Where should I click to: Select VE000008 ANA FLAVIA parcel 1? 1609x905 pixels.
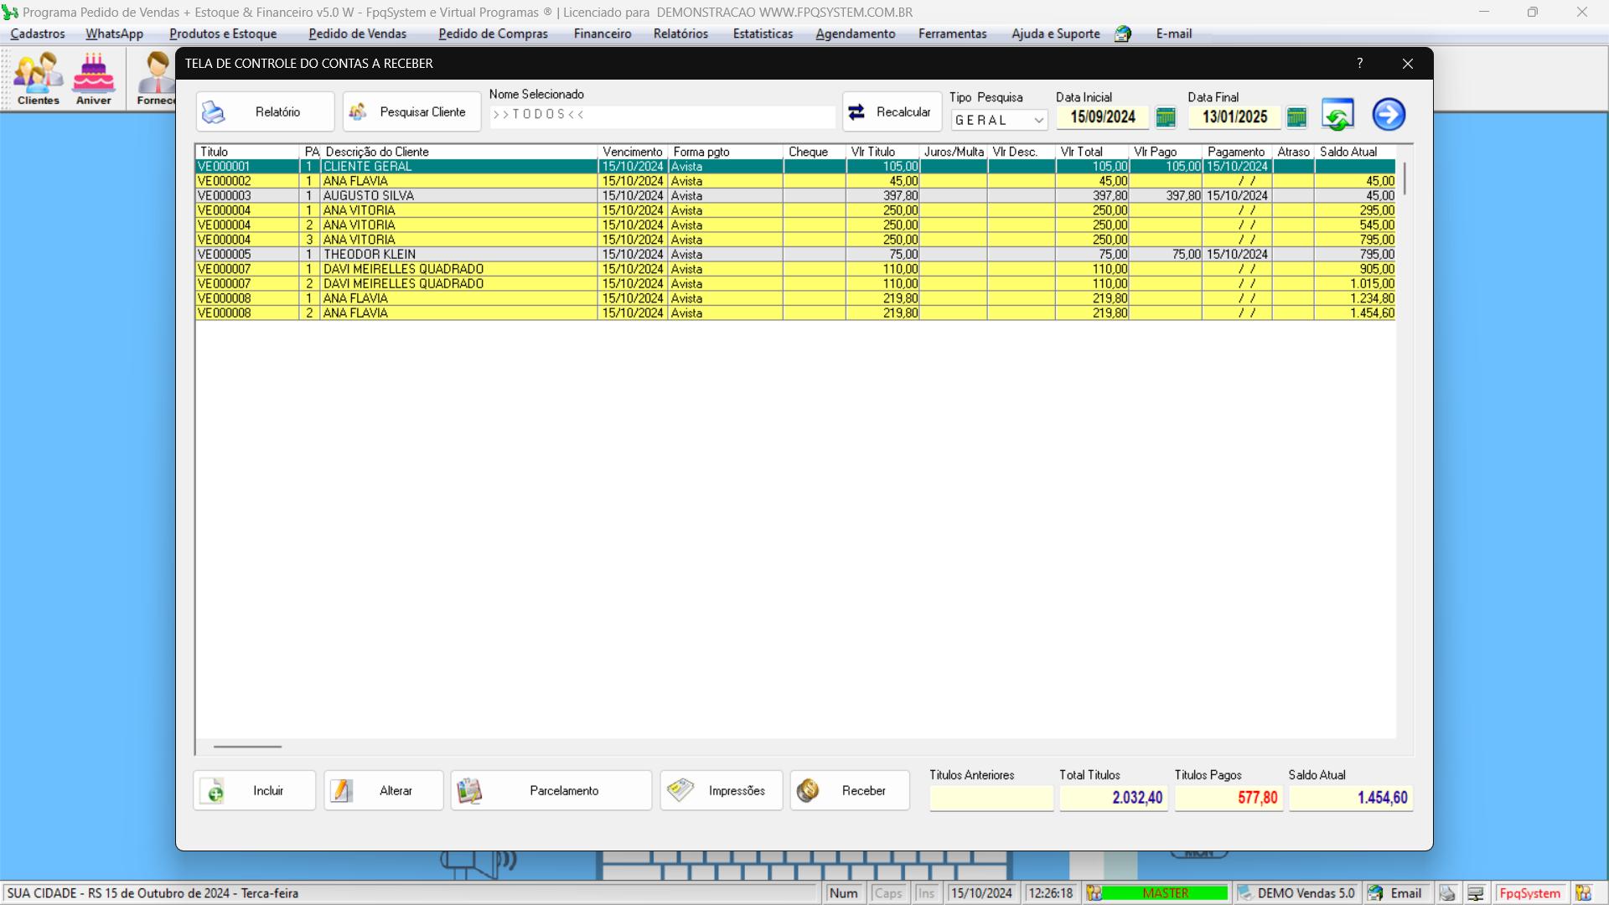[795, 298]
